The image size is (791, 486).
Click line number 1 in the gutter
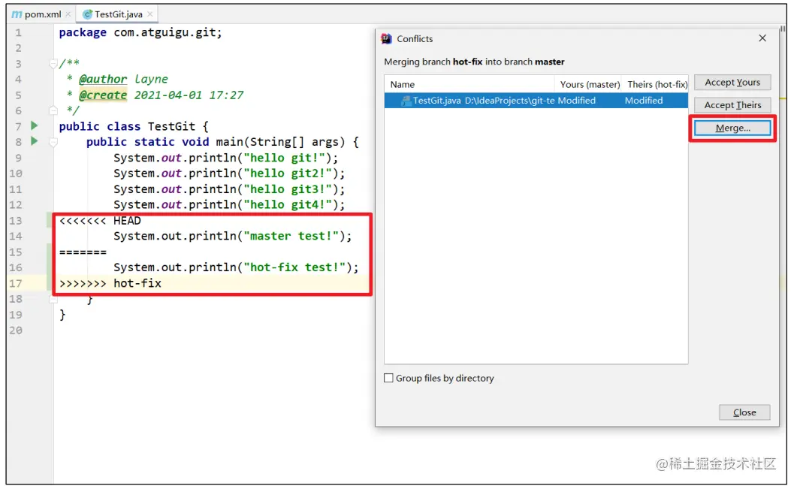tap(18, 33)
